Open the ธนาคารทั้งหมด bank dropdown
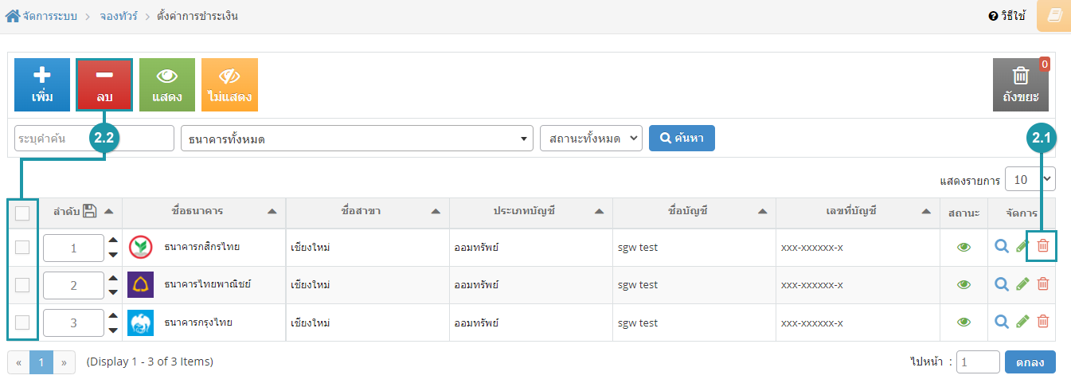 coord(357,139)
